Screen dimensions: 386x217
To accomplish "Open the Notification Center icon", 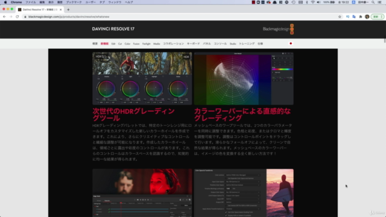I will coord(379,2).
